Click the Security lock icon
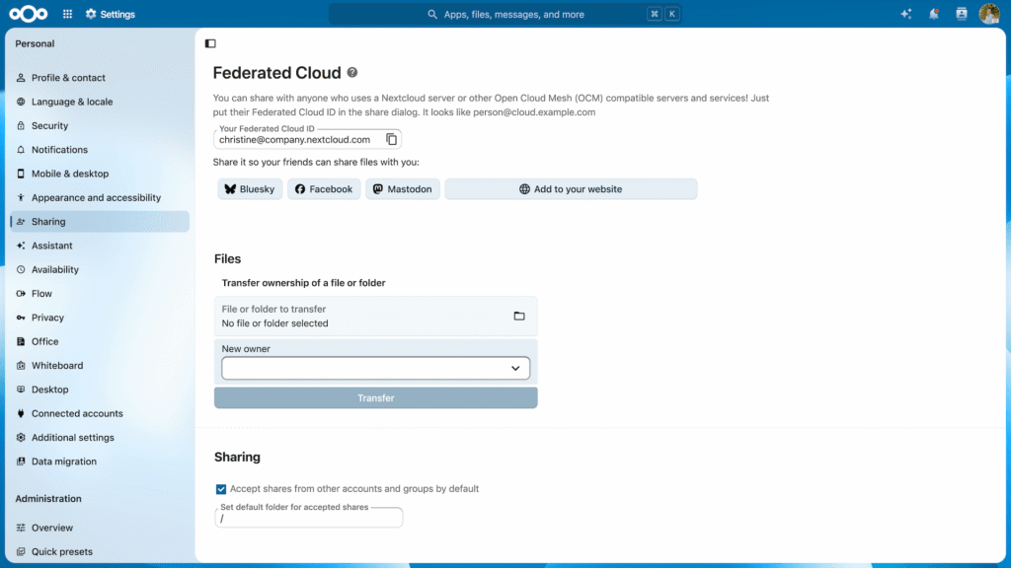Viewport: 1011px width, 568px height. (x=21, y=125)
